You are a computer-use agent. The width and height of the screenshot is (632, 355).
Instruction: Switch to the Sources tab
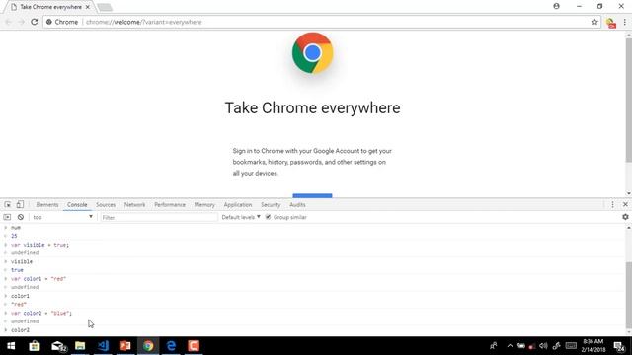(106, 204)
